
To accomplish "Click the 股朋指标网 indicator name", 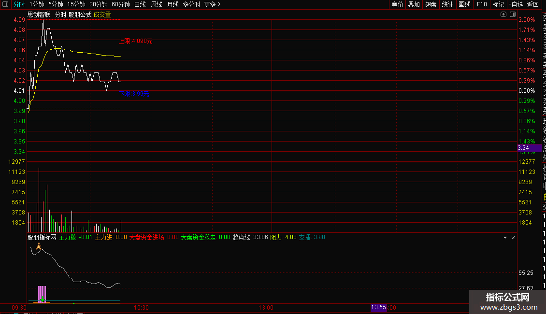I will click(42, 237).
